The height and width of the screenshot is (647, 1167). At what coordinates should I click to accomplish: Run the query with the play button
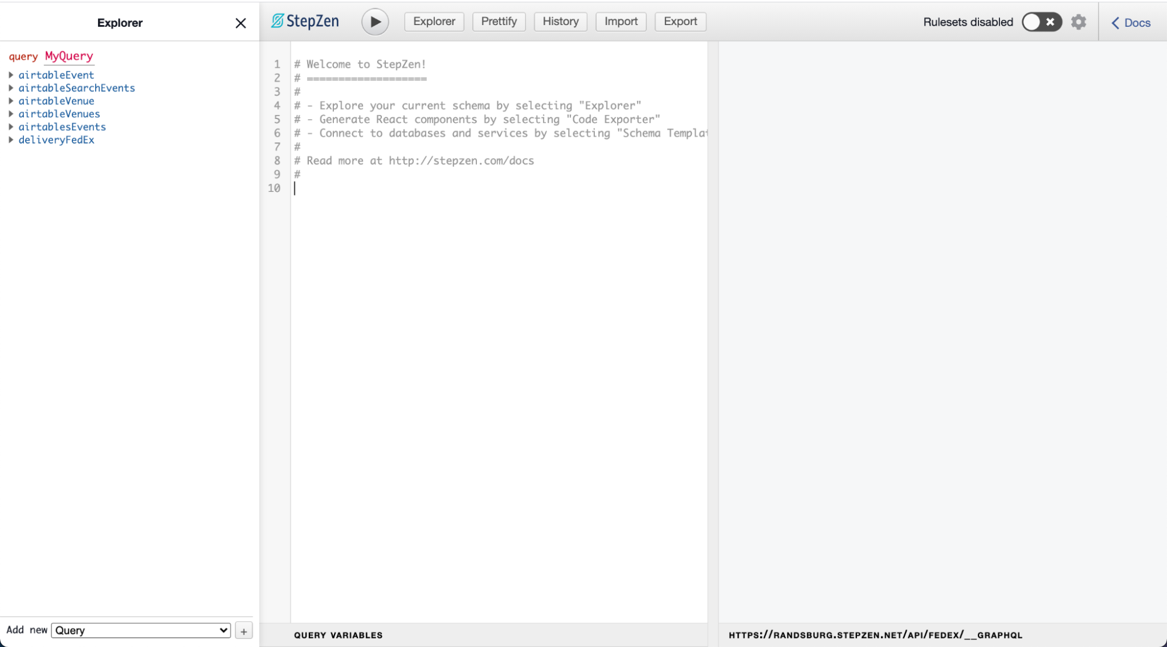(x=375, y=22)
